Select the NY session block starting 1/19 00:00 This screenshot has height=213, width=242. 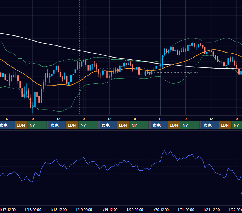click(88, 125)
